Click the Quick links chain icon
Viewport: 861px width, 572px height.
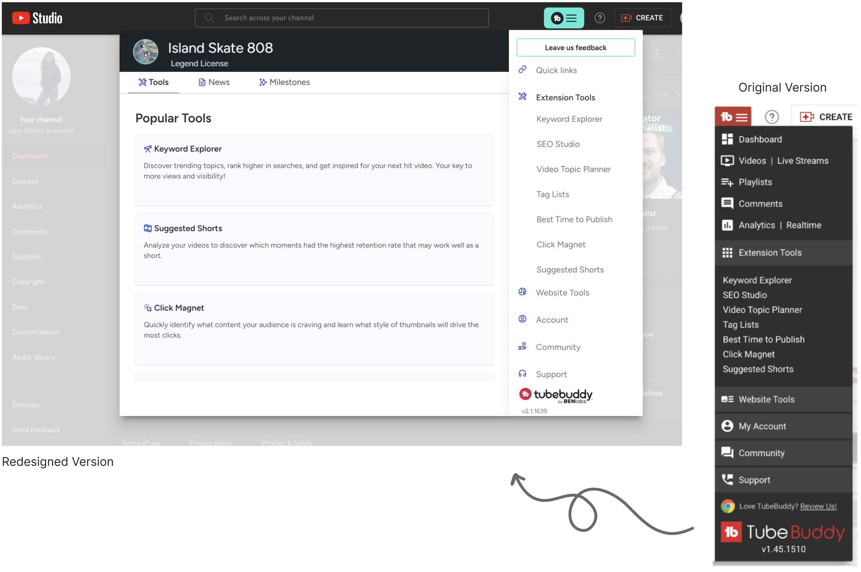click(522, 70)
